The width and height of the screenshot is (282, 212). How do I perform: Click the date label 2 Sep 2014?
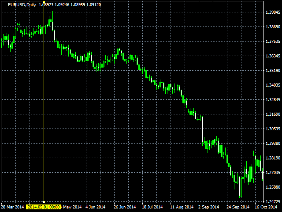(209, 207)
